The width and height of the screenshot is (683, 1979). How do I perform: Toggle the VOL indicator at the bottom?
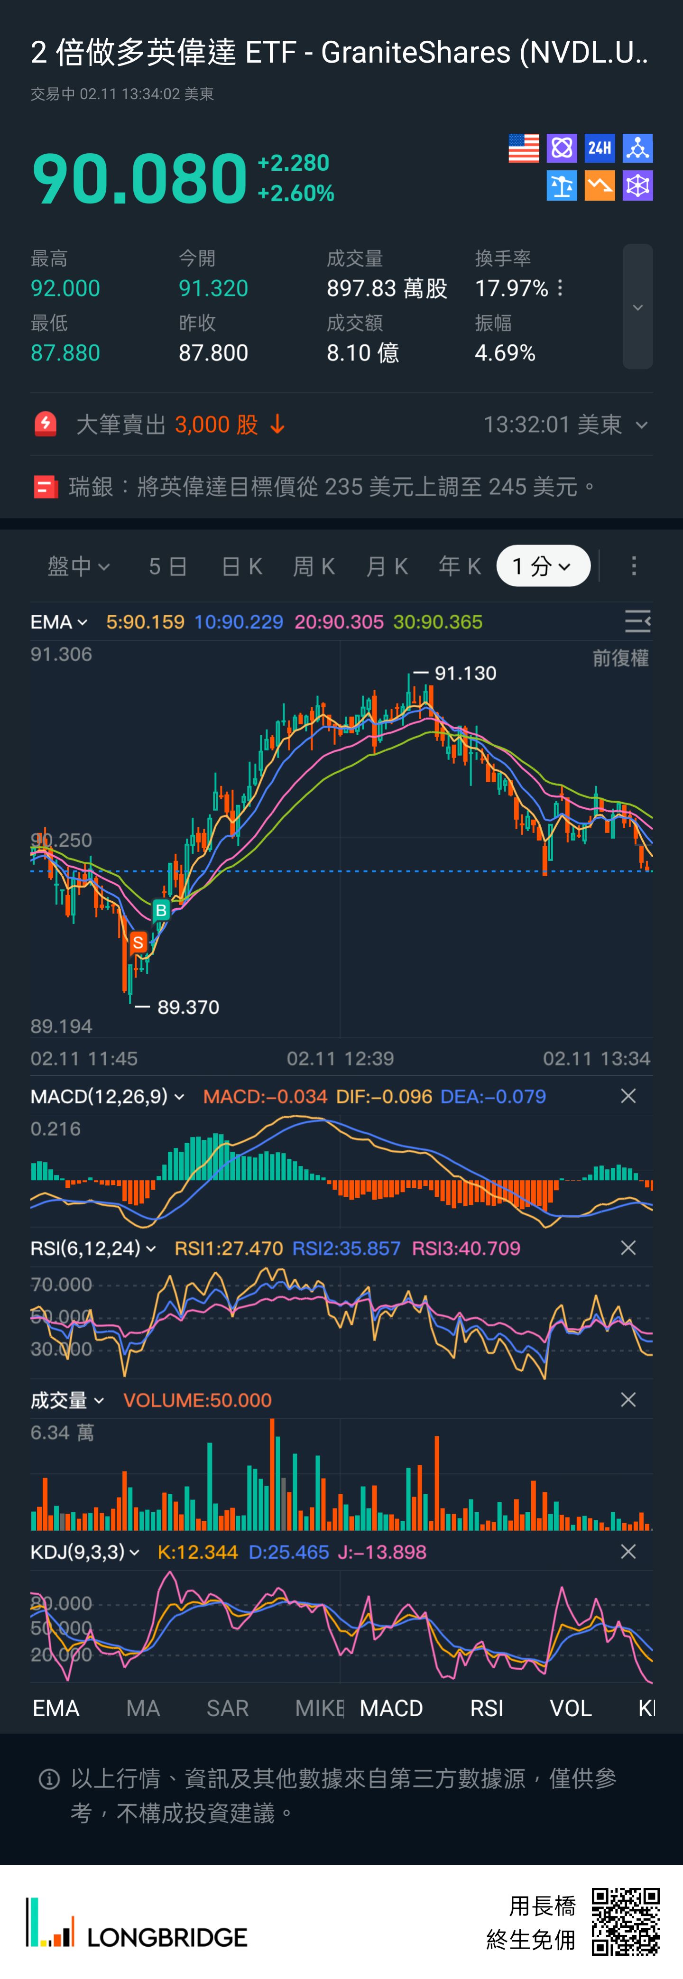[x=570, y=1708]
